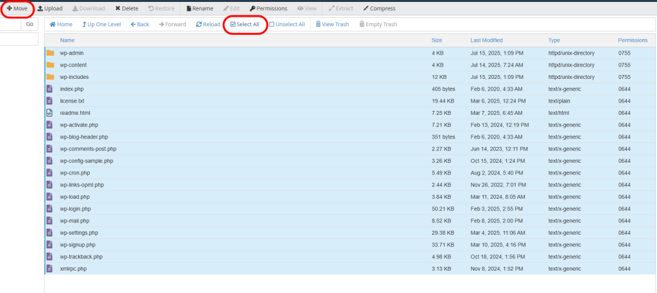Click the wp-content folder icon
The width and height of the screenshot is (657, 293).
tap(50, 65)
